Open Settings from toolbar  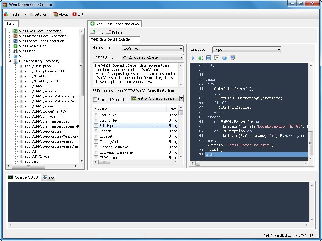tap(38, 14)
